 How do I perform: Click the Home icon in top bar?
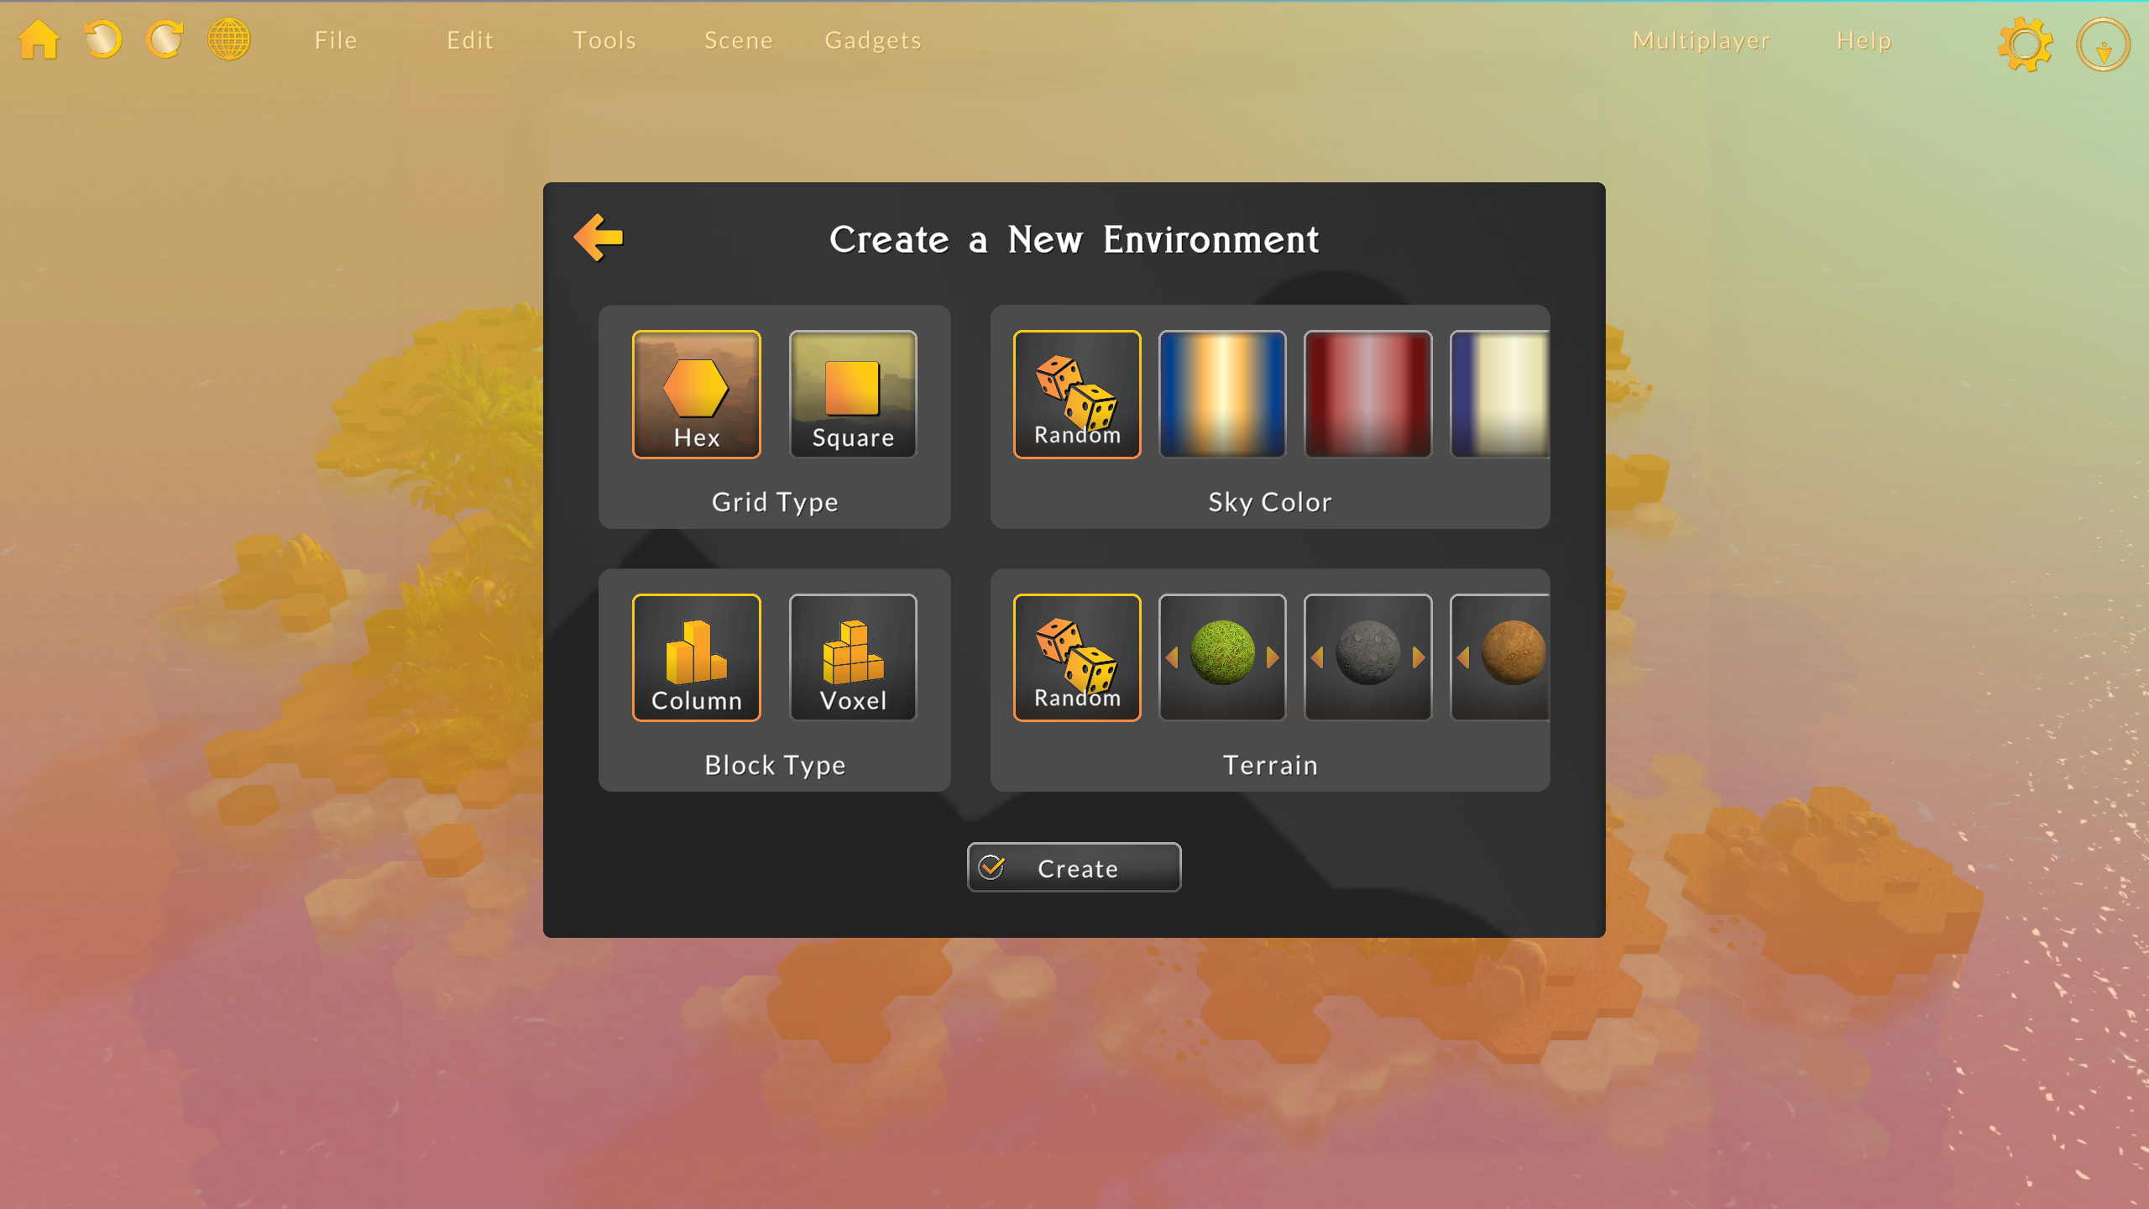[39, 39]
